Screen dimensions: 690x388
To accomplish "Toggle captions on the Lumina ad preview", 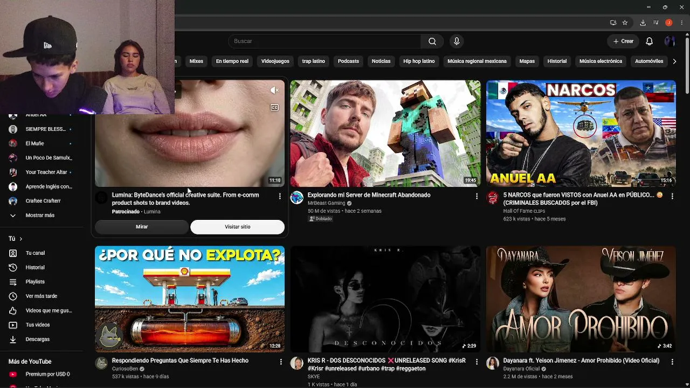I will (x=274, y=107).
